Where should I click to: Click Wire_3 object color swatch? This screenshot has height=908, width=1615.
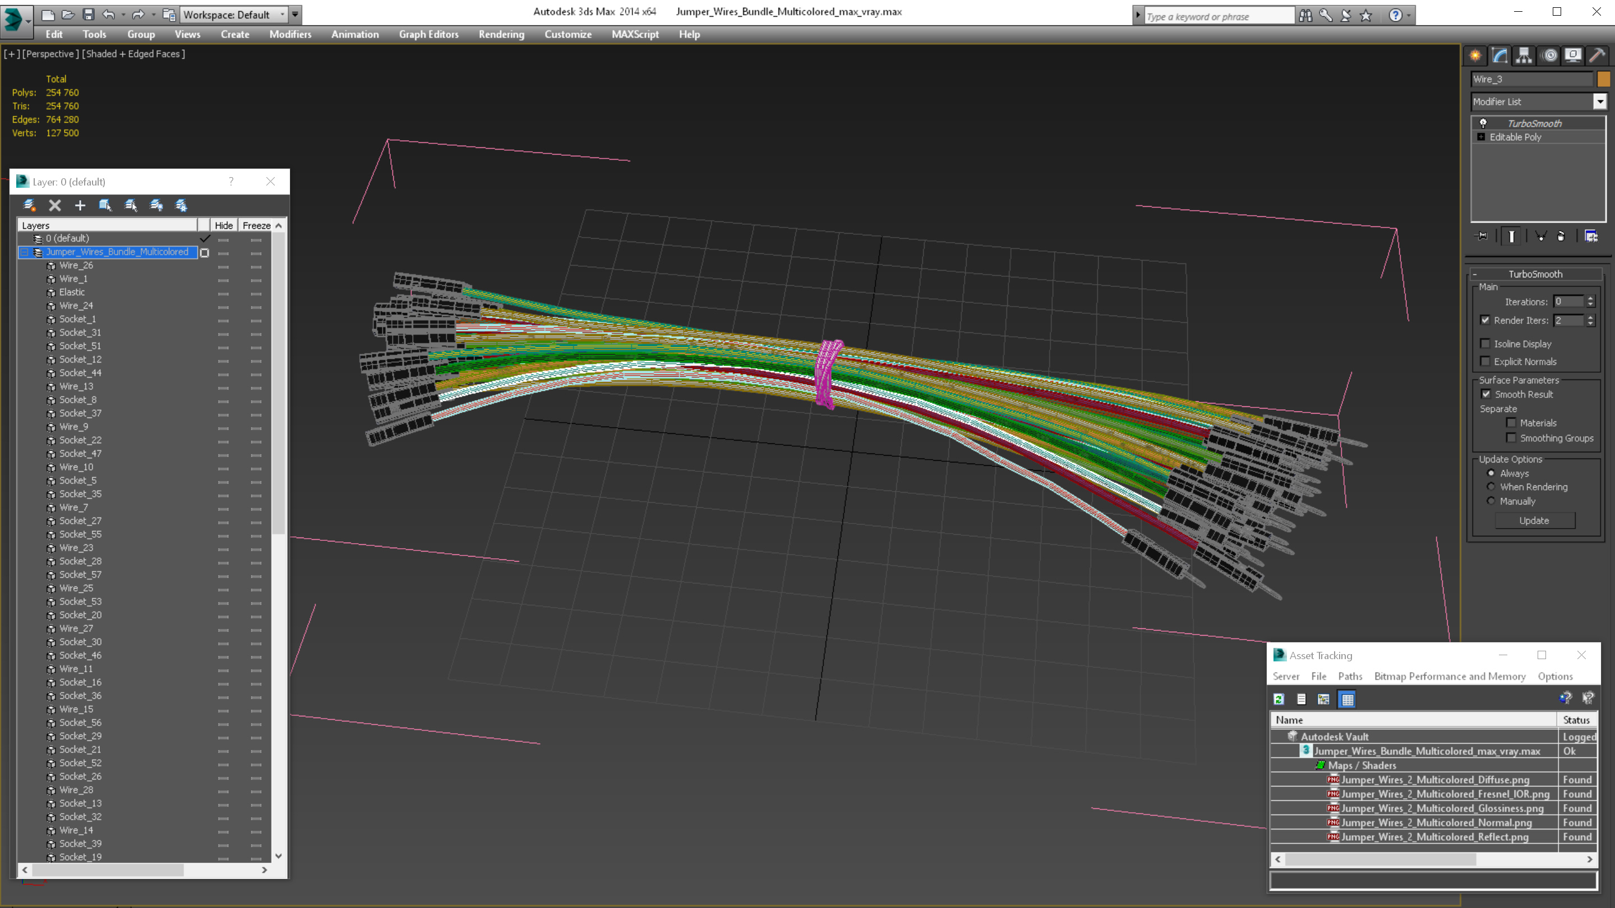point(1603,79)
